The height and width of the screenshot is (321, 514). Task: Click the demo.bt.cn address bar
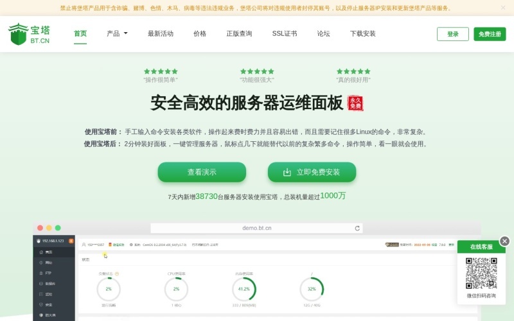click(x=256, y=228)
